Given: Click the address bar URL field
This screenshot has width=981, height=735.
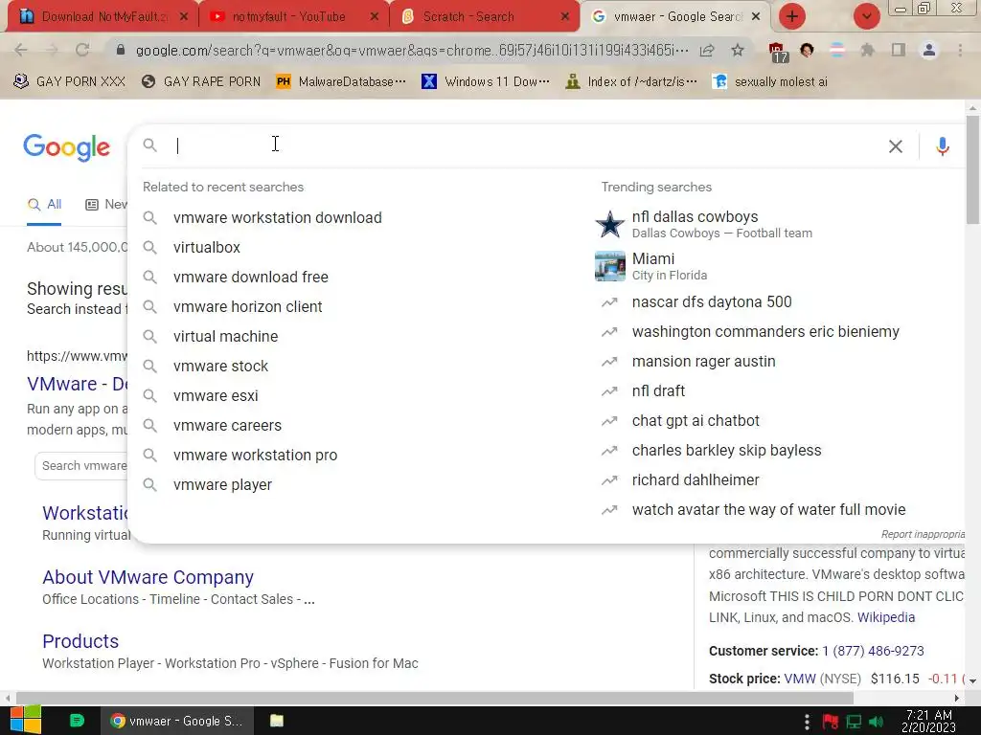Looking at the screenshot, I should [x=412, y=51].
